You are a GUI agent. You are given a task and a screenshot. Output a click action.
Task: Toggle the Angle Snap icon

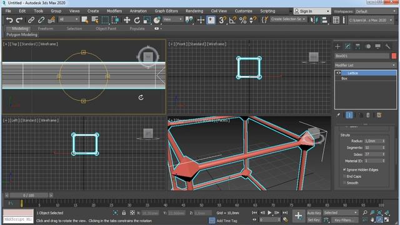pos(232,20)
